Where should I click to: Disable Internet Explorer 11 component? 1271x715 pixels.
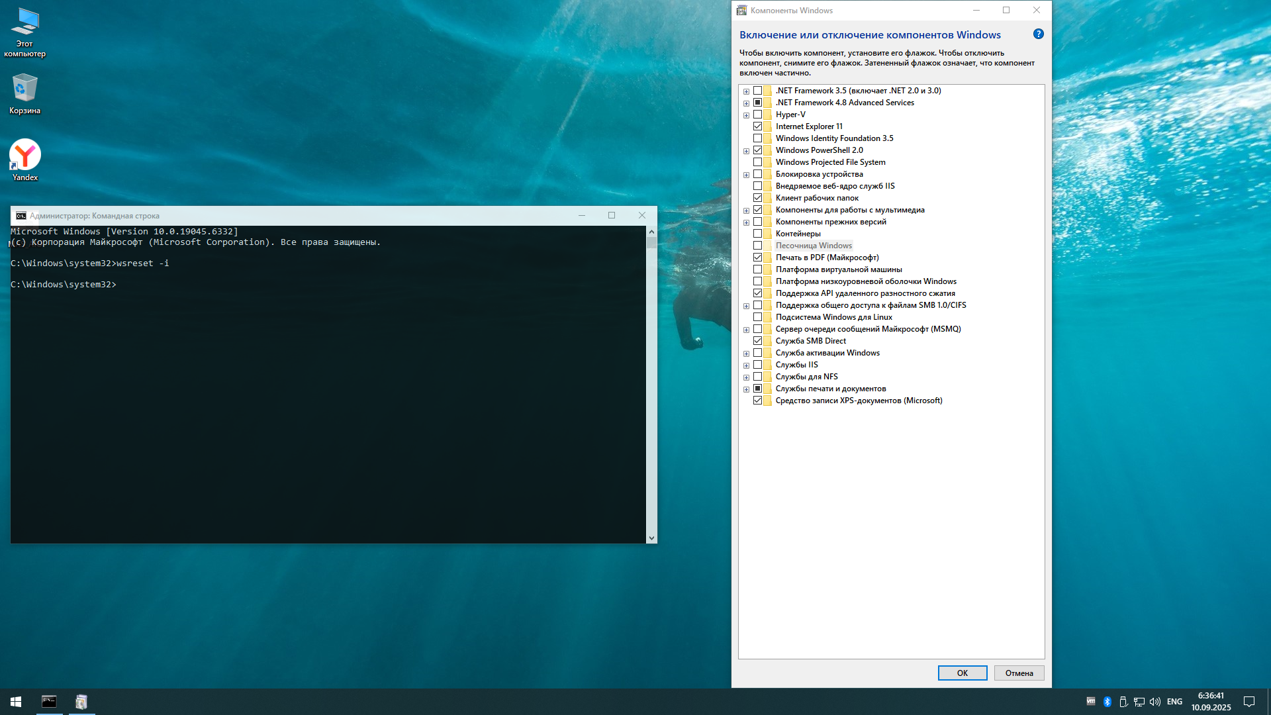pos(757,126)
